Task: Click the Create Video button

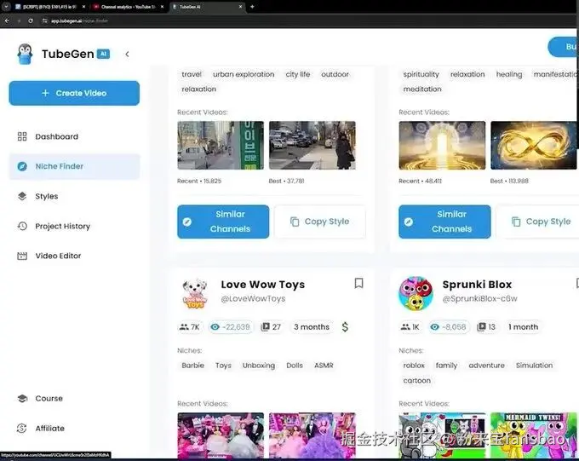Action: point(74,93)
